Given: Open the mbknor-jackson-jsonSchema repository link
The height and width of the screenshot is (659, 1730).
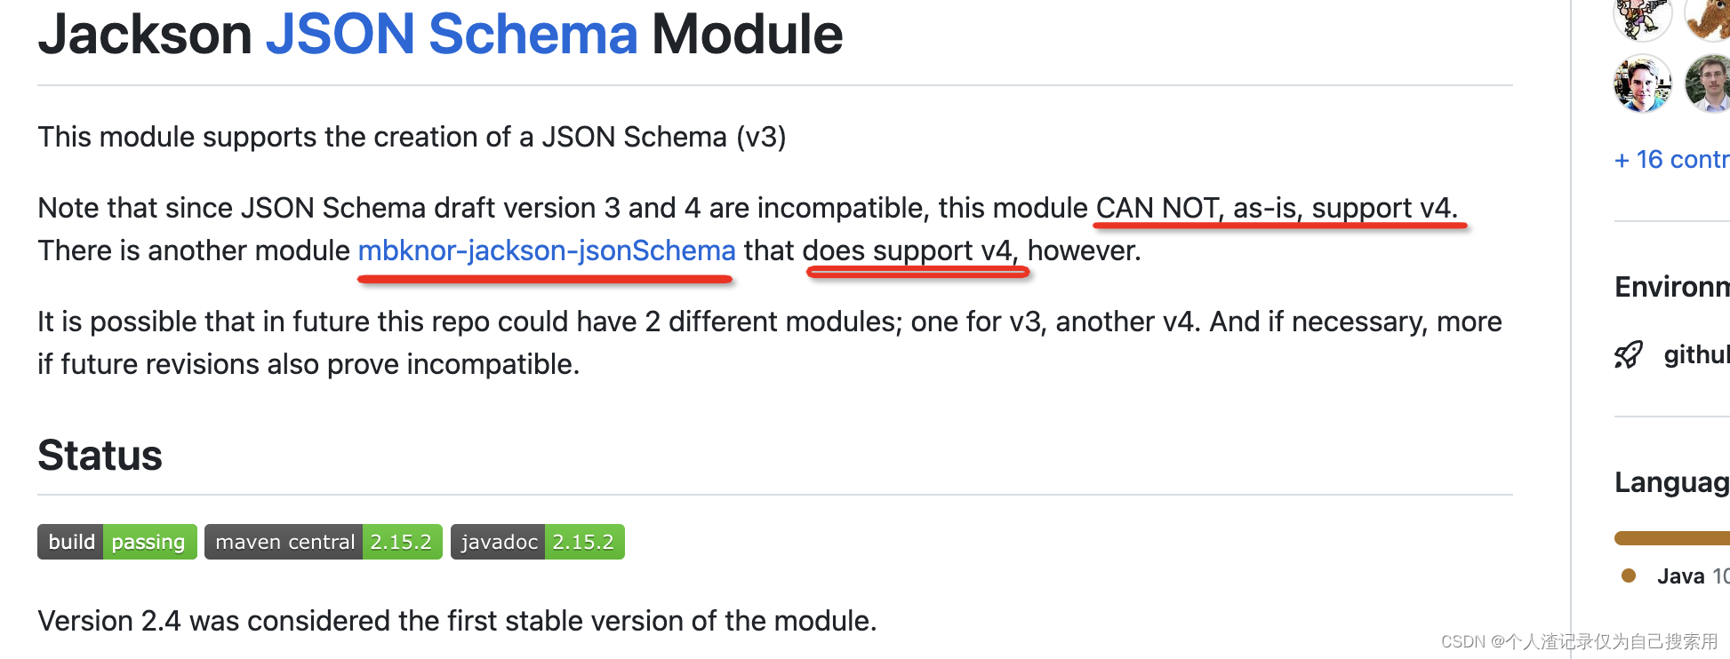Looking at the screenshot, I should coord(546,250).
